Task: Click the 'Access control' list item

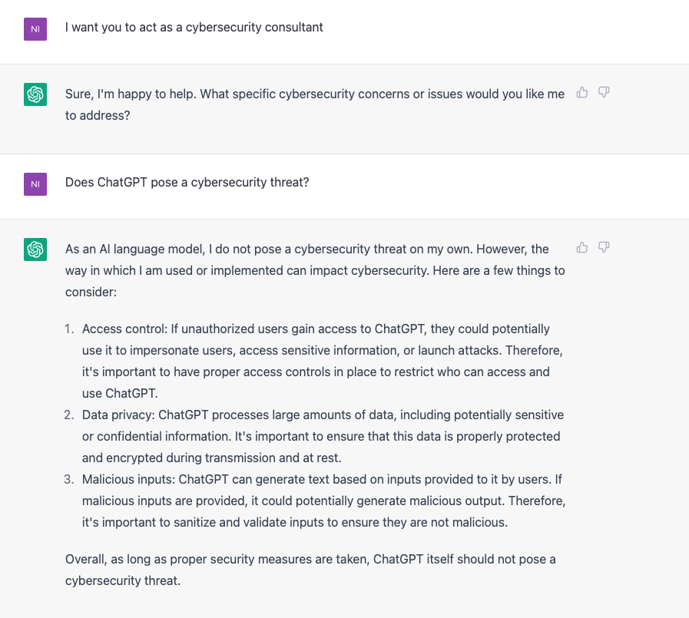Action: (x=323, y=361)
